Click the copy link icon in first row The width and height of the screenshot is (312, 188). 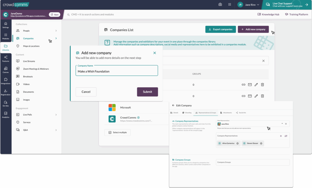[x=243, y=85]
